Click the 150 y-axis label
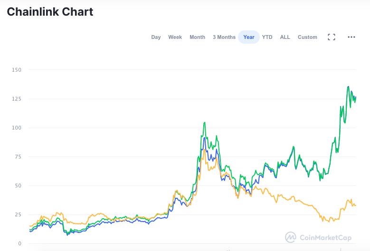This screenshot has width=370, height=251. pos(17,70)
